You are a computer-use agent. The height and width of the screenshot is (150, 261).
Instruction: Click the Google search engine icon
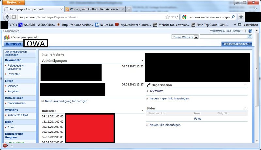point(184,17)
